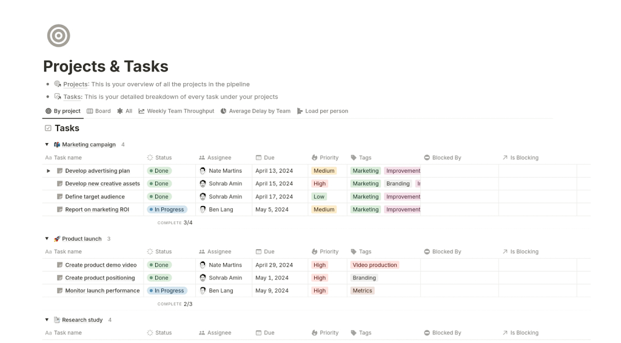Image resolution: width=621 pixels, height=343 pixels.
Task: Click Sohrab Amin avatar on April 15 row
Action: coord(203,184)
